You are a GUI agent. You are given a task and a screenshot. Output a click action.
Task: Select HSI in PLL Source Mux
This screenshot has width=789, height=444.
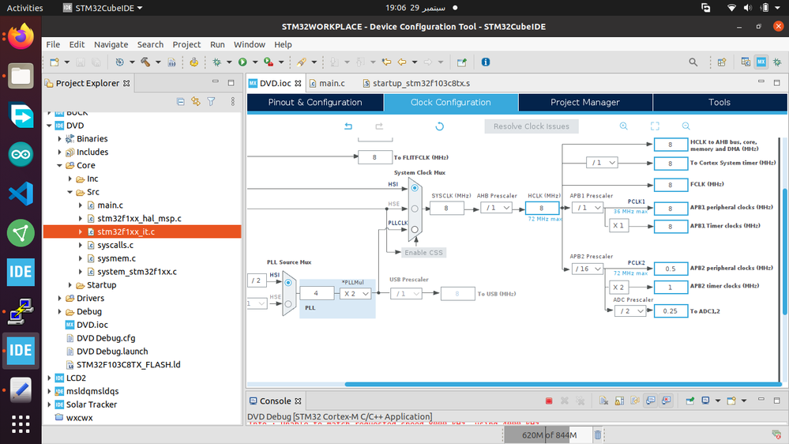click(x=288, y=282)
